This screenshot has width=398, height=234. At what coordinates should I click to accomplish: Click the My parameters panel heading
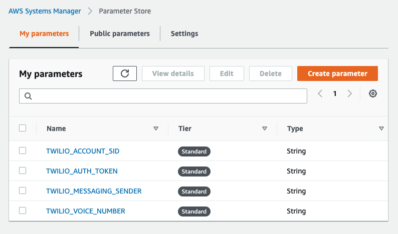pos(51,74)
